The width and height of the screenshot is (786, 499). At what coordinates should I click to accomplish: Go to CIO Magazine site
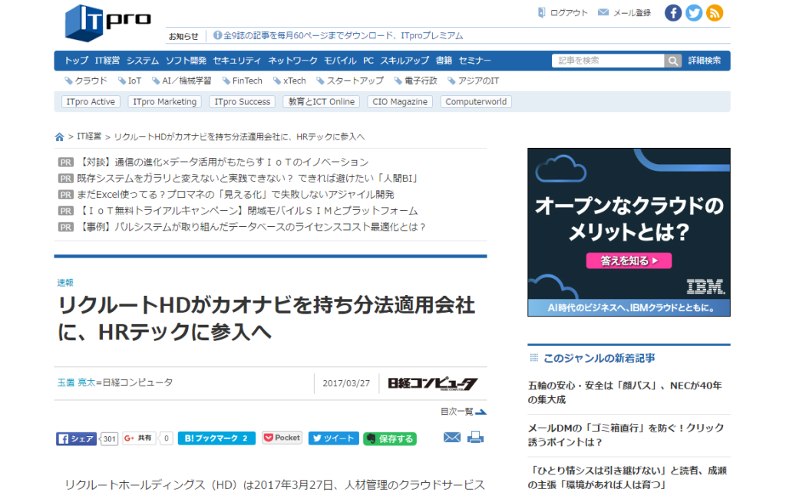(x=399, y=102)
